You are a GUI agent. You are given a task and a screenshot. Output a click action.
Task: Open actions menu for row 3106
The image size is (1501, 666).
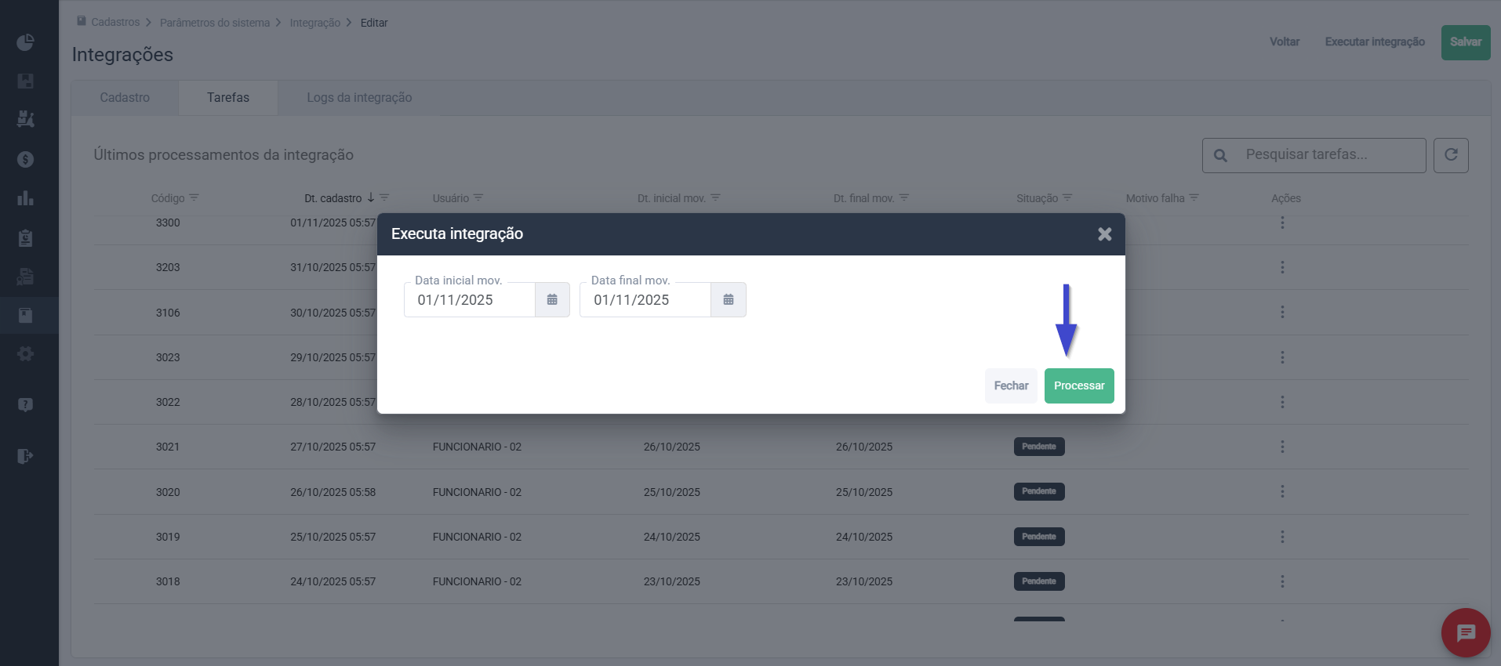1282,312
